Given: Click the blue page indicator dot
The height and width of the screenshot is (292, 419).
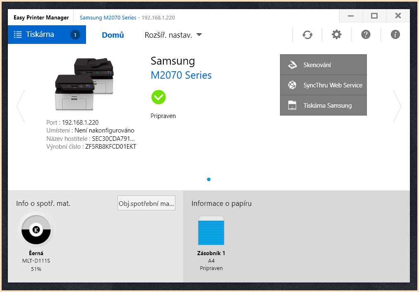Looking at the screenshot, I should [x=209, y=179].
